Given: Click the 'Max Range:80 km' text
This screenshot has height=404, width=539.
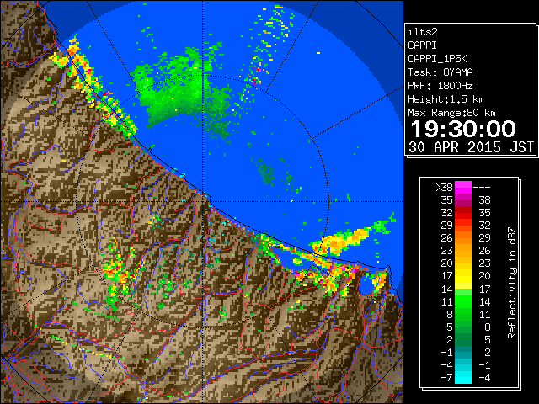Looking at the screenshot, I should [451, 113].
